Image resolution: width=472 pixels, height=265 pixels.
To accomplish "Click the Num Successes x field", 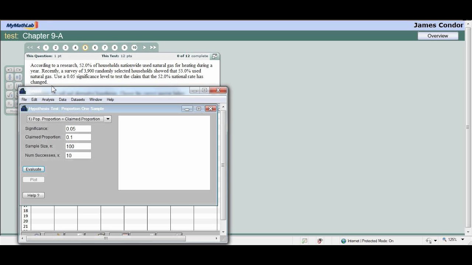I will pos(78,156).
